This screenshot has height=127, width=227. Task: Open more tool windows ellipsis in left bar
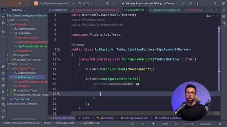[3, 38]
